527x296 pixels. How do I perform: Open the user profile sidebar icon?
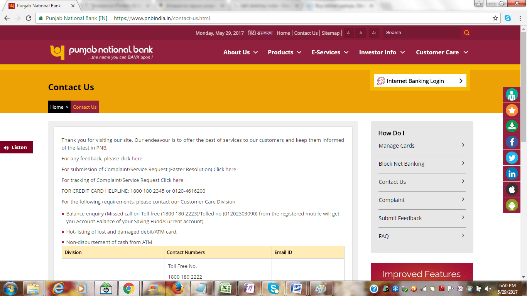click(512, 95)
